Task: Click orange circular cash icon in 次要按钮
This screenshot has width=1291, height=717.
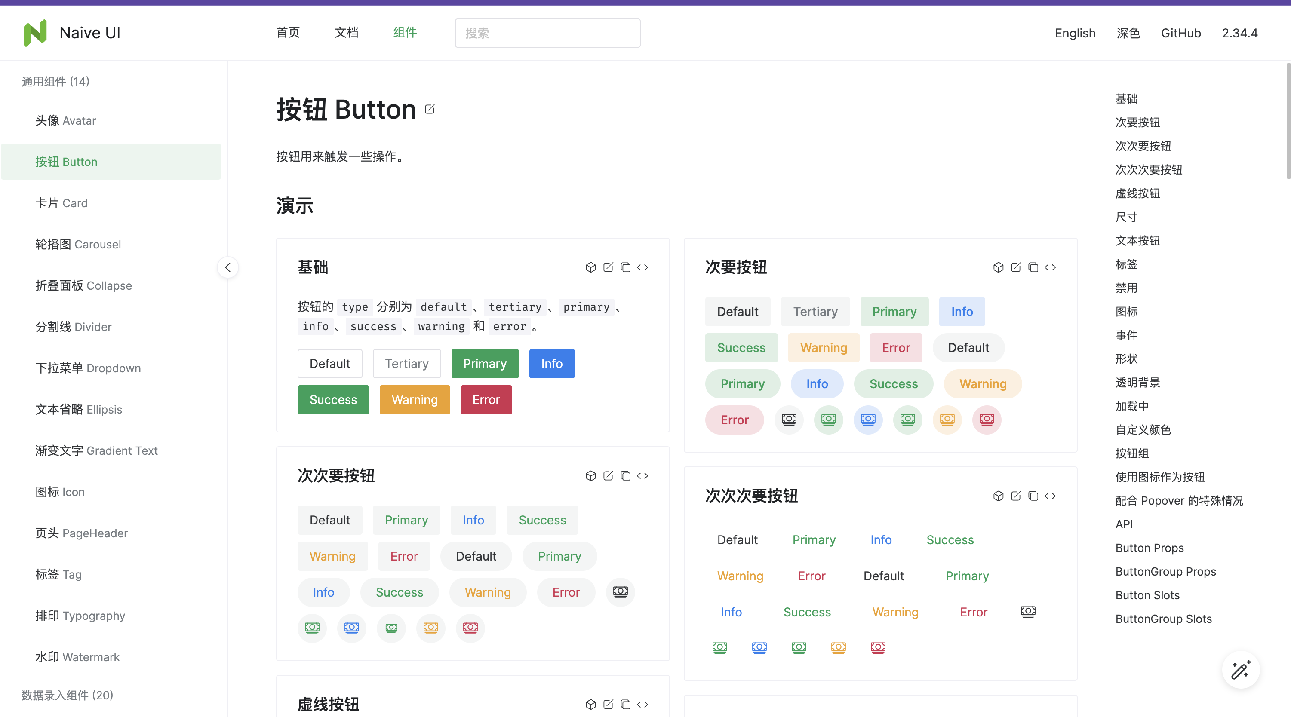Action: click(x=947, y=420)
